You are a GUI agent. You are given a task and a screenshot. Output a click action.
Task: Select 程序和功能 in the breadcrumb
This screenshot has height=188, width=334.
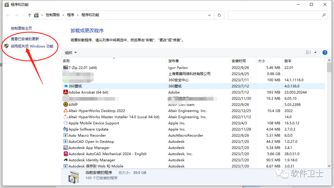(90, 15)
